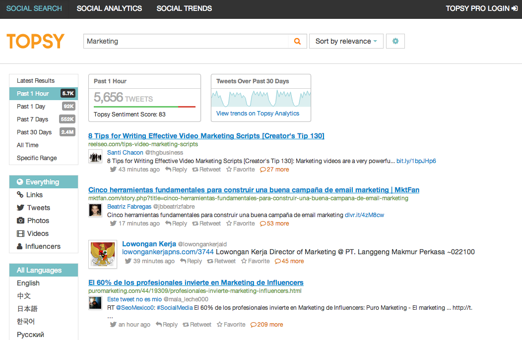Reply to Lowongan Kerja's tweet
The width and height of the screenshot is (522, 340).
(x=191, y=261)
